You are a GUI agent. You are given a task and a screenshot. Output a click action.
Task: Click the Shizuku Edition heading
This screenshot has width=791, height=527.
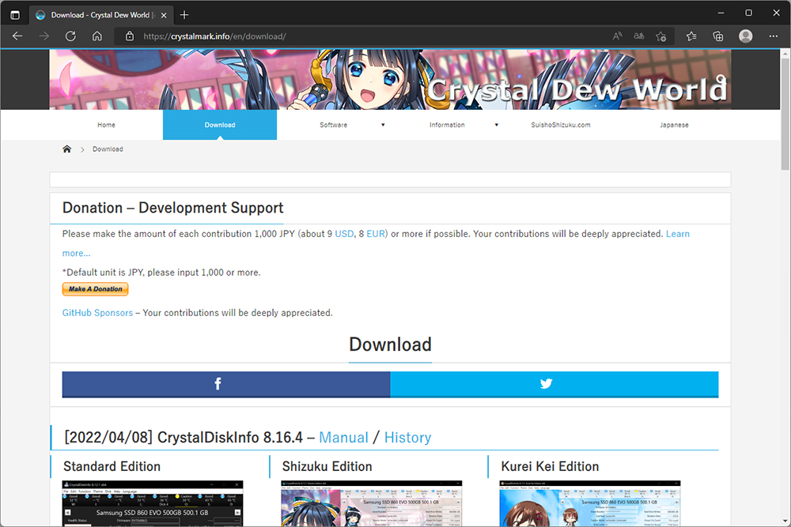coord(327,466)
